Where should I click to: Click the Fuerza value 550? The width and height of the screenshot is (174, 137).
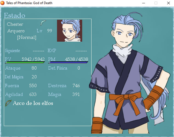pyautogui.click(x=33, y=85)
